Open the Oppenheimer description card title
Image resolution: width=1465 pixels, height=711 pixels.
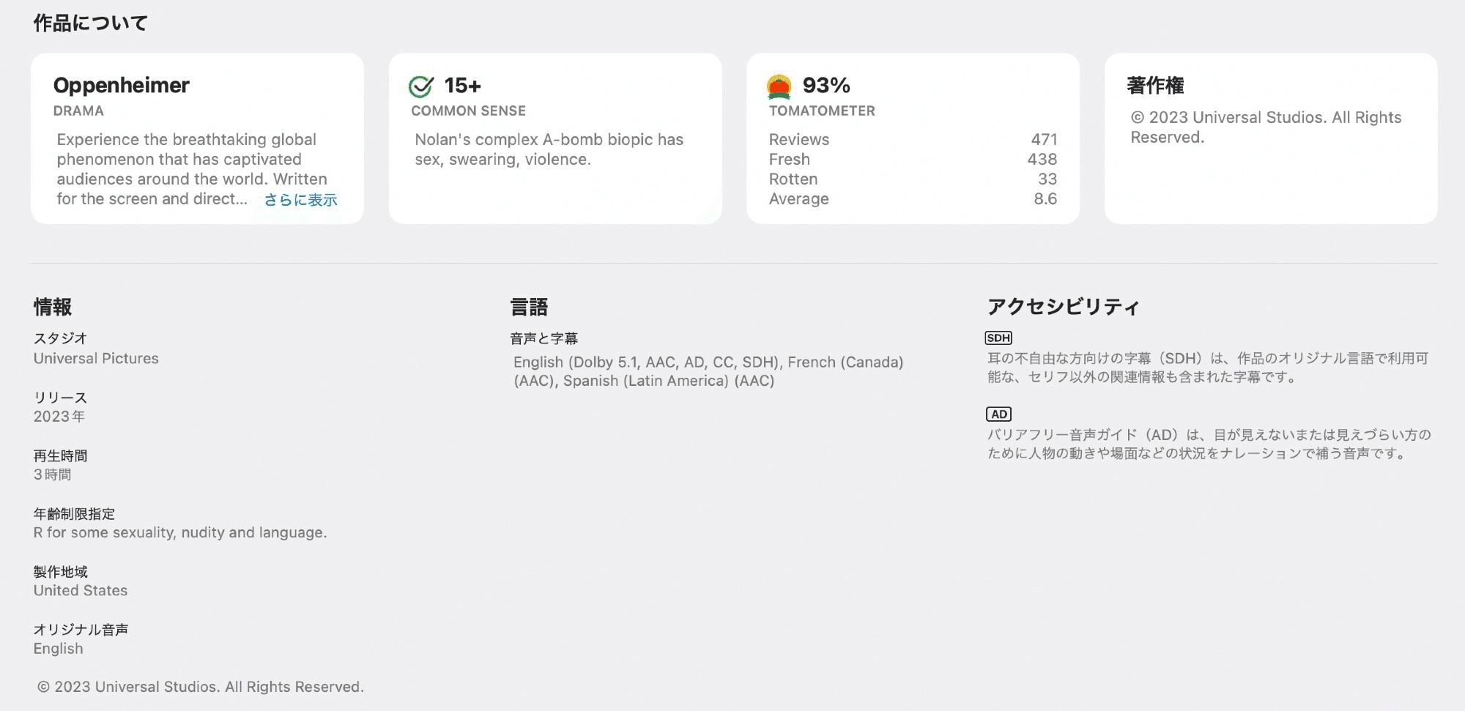[x=122, y=86]
